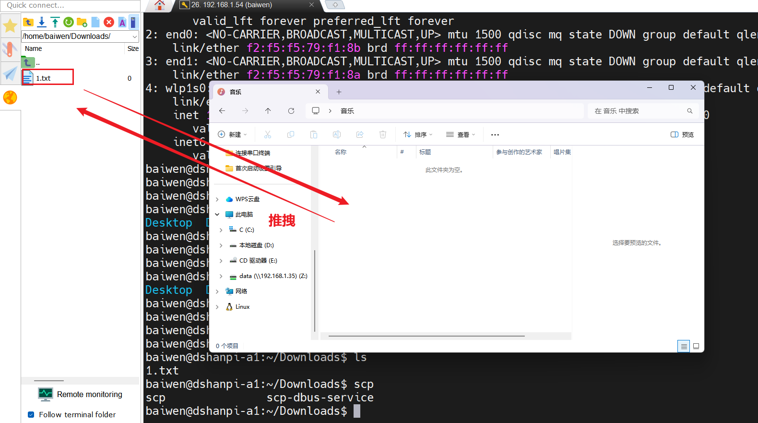
Task: Toggle the Follow terminal folder checkbox
Action: [31, 414]
